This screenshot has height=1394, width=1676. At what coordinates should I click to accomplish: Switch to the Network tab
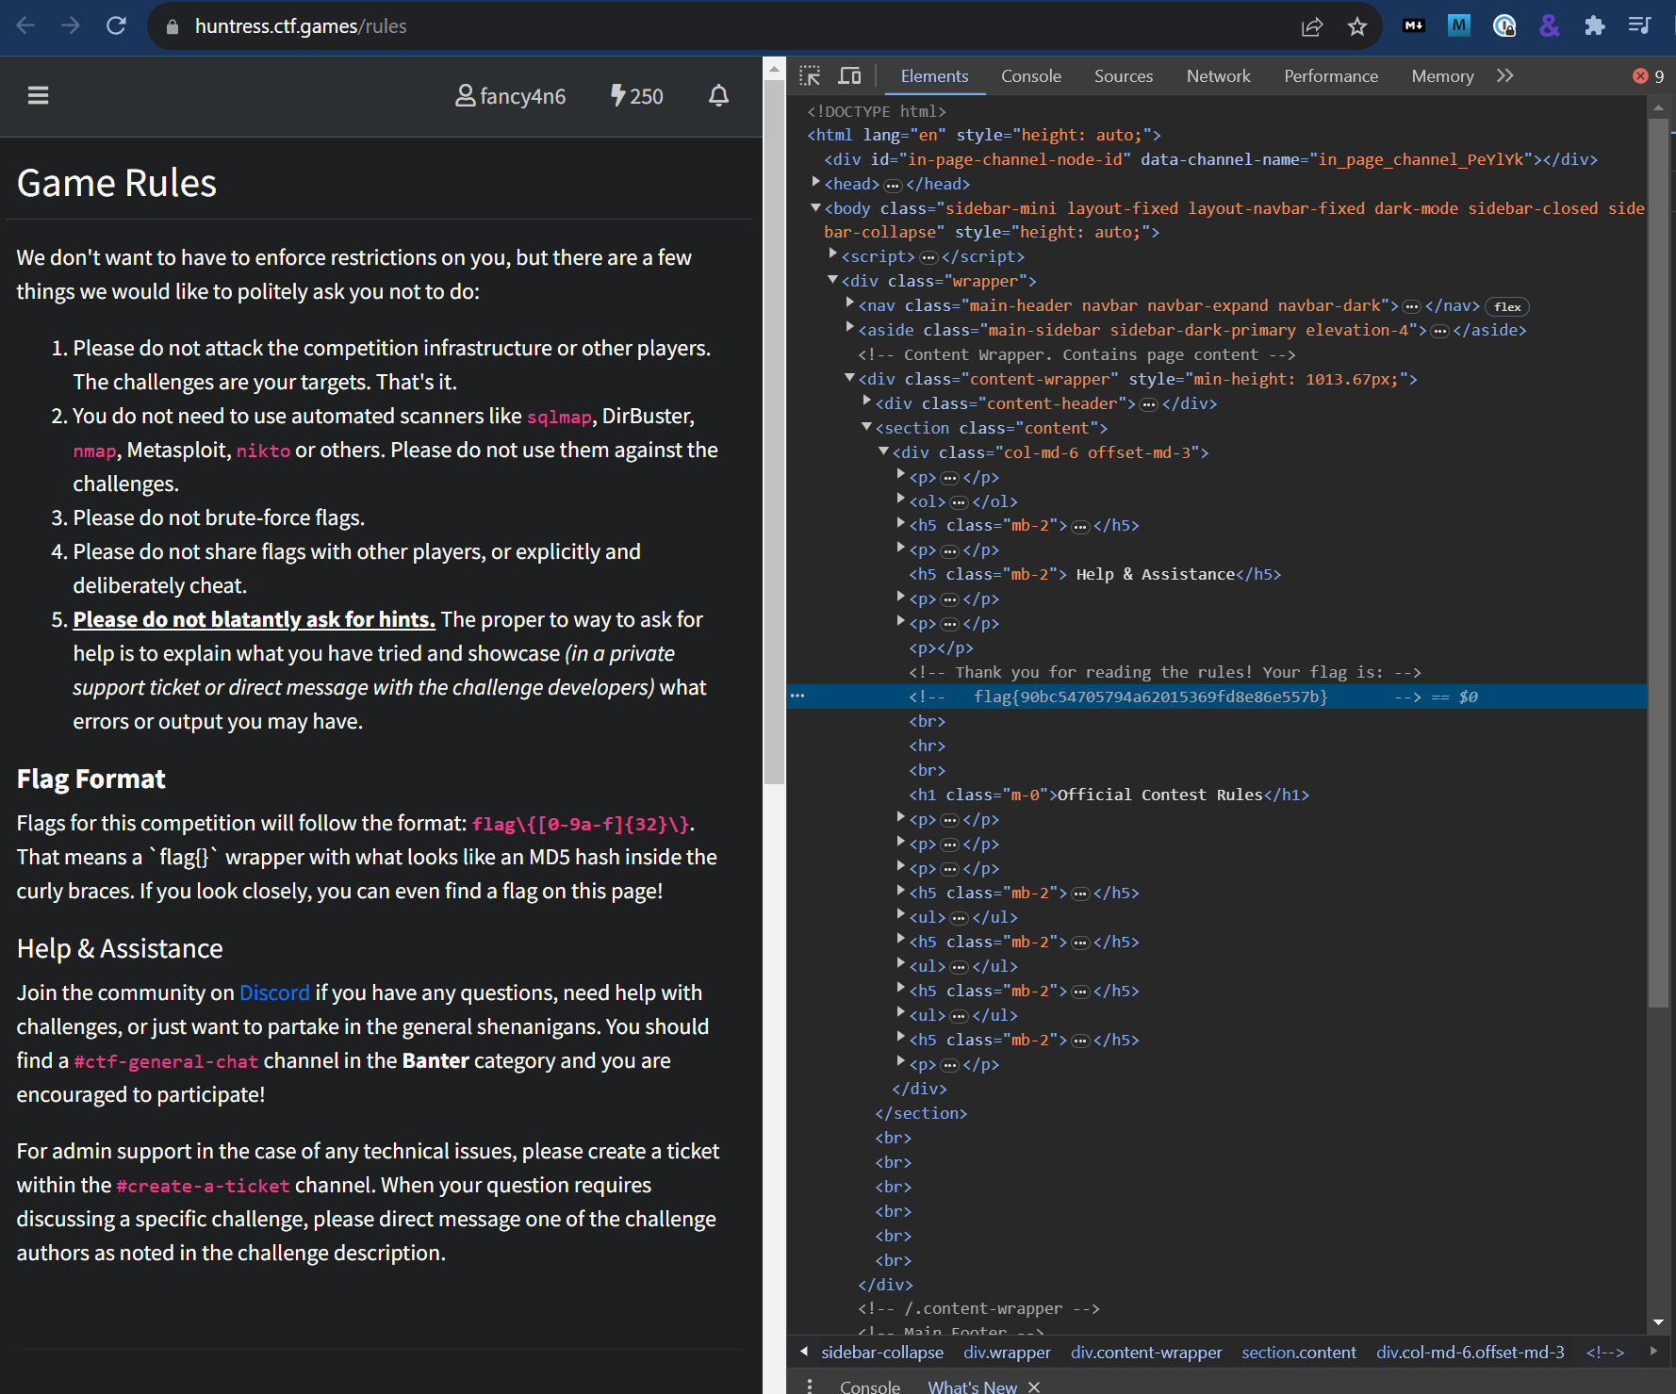pyautogui.click(x=1218, y=76)
